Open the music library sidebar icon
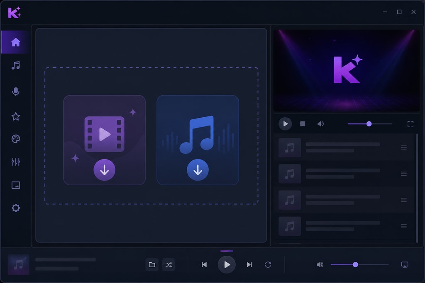Viewport: 425px width, 283px height. click(x=16, y=65)
